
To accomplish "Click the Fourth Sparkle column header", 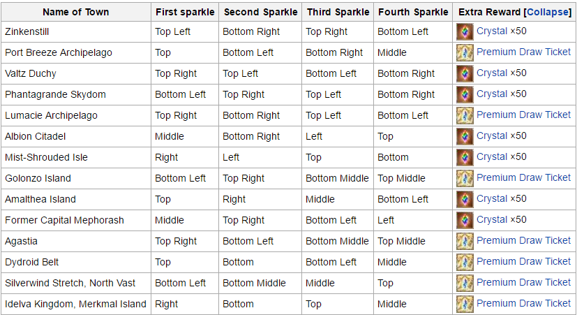I will (413, 12).
